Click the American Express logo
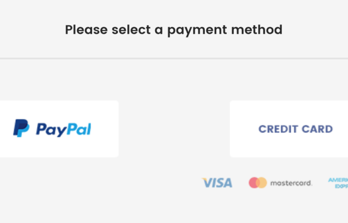This screenshot has width=348, height=223. click(338, 183)
